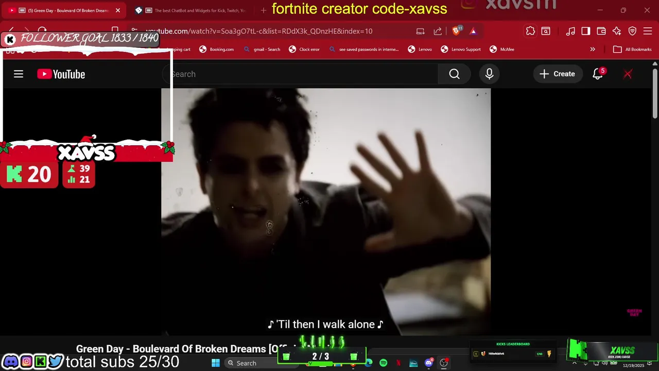Screen dimensions: 659x371
Task: Click the YouTube search magnifier button
Action: [x=454, y=74]
